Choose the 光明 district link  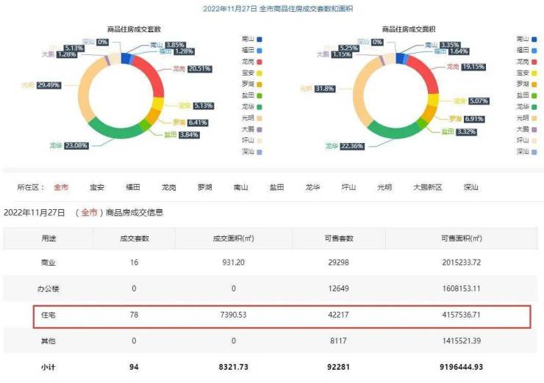(384, 187)
